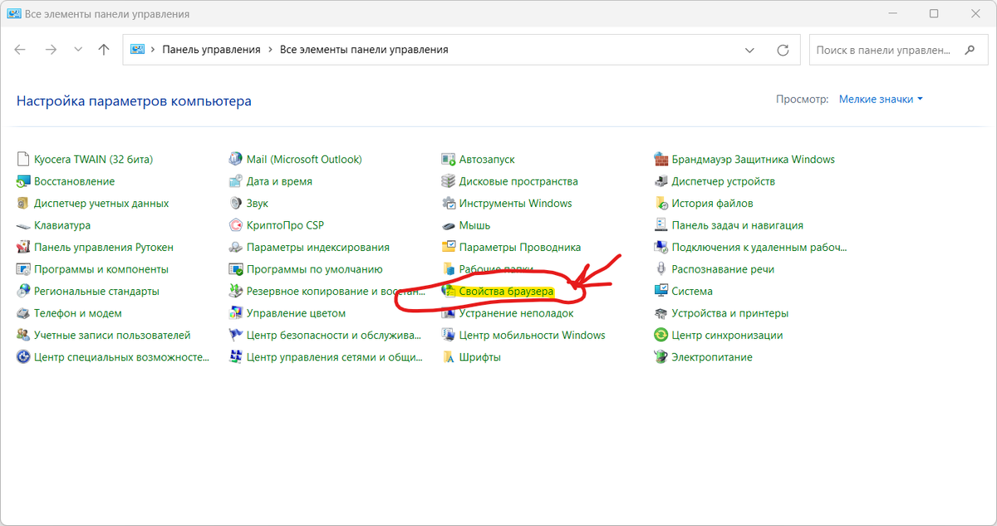Click the Back navigation arrow
The image size is (997, 526).
(20, 50)
